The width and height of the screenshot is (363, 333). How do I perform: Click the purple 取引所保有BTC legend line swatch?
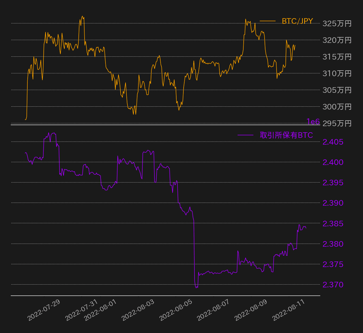tap(245, 135)
